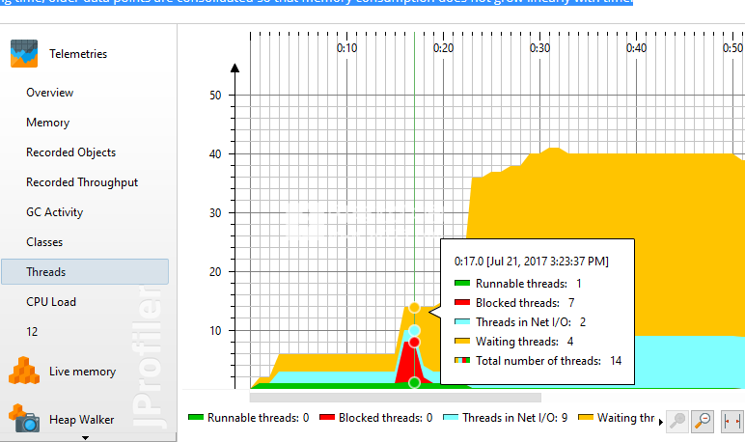
Task: Select Memory telemetry view
Action: point(48,123)
